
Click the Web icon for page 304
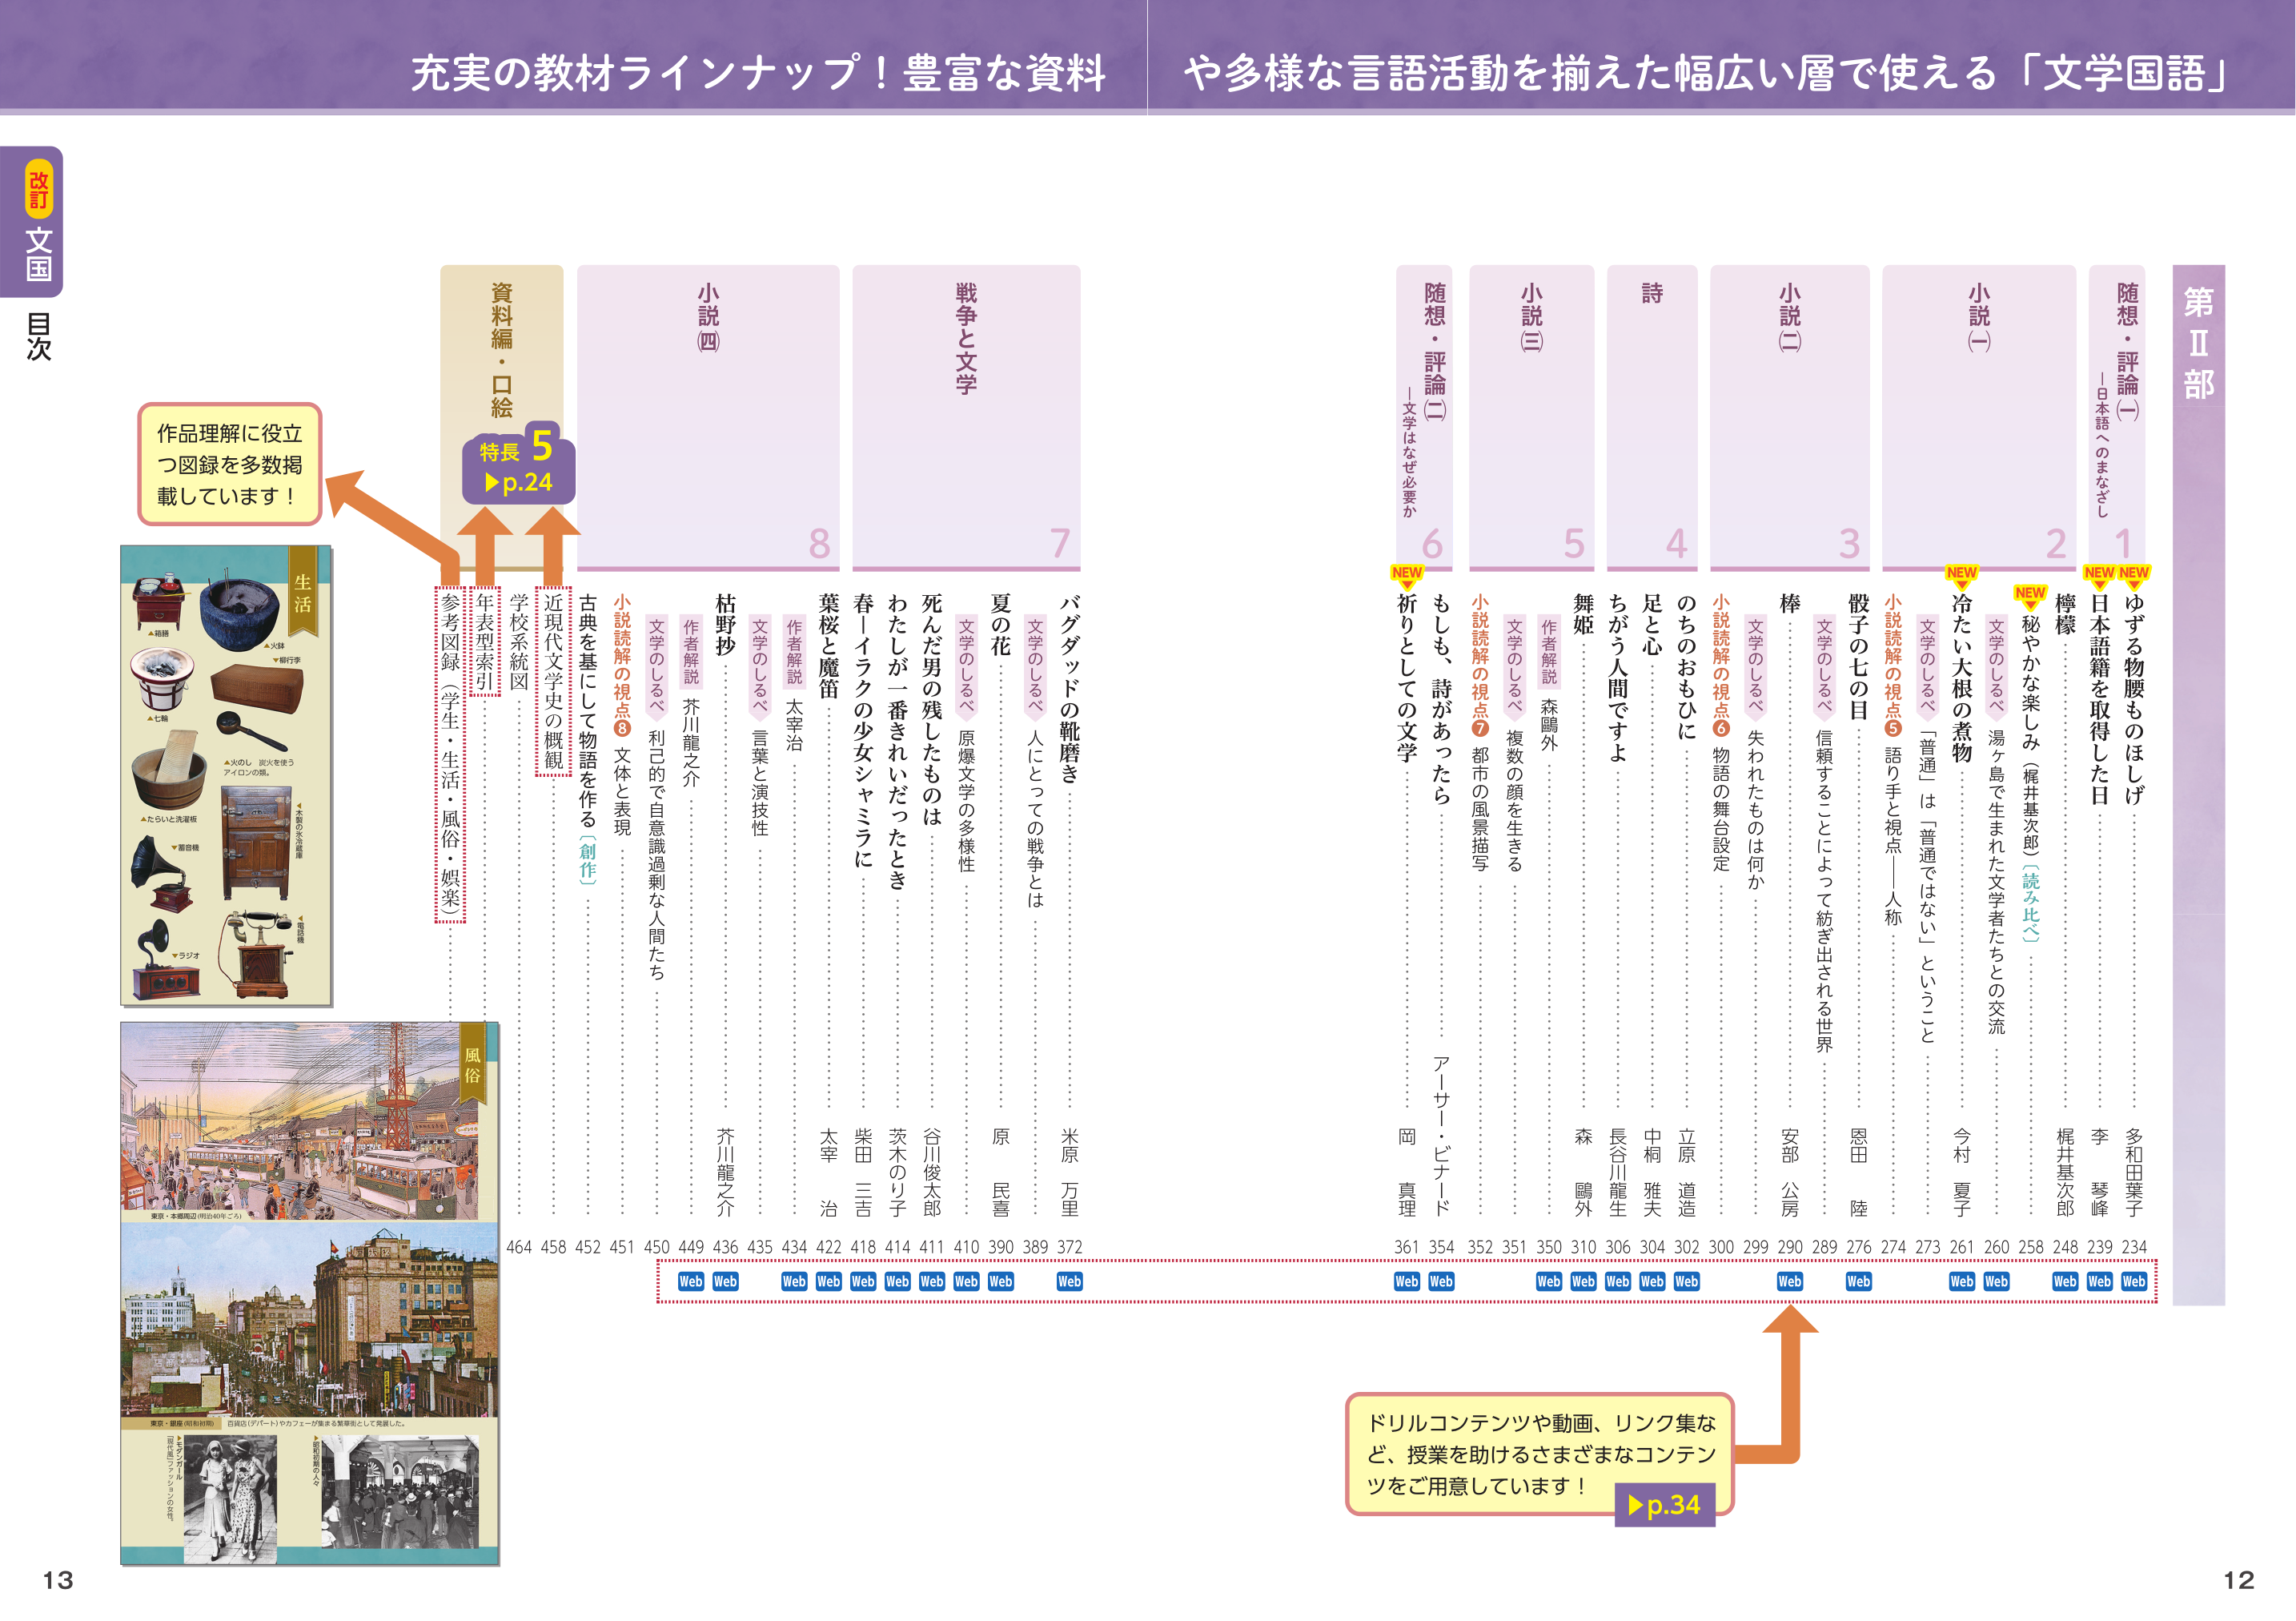[1652, 1281]
